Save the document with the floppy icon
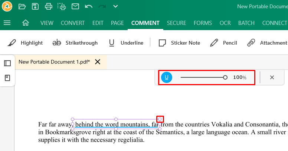The image size is (288, 151). [x=35, y=6]
